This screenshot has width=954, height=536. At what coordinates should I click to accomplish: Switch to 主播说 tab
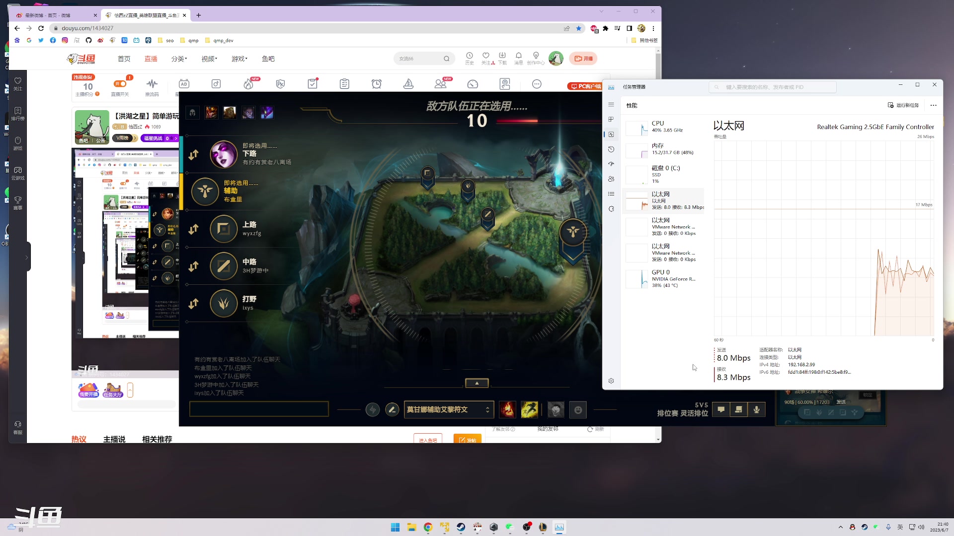pos(114,439)
